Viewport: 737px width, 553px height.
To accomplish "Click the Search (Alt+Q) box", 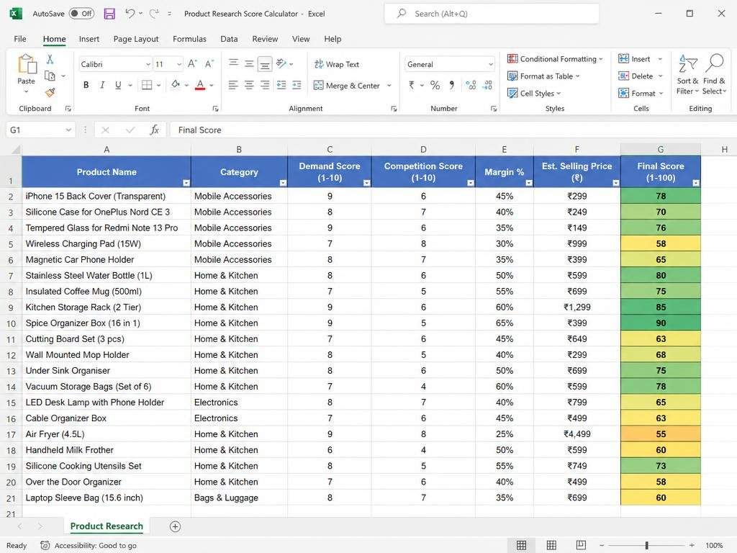I will point(492,14).
